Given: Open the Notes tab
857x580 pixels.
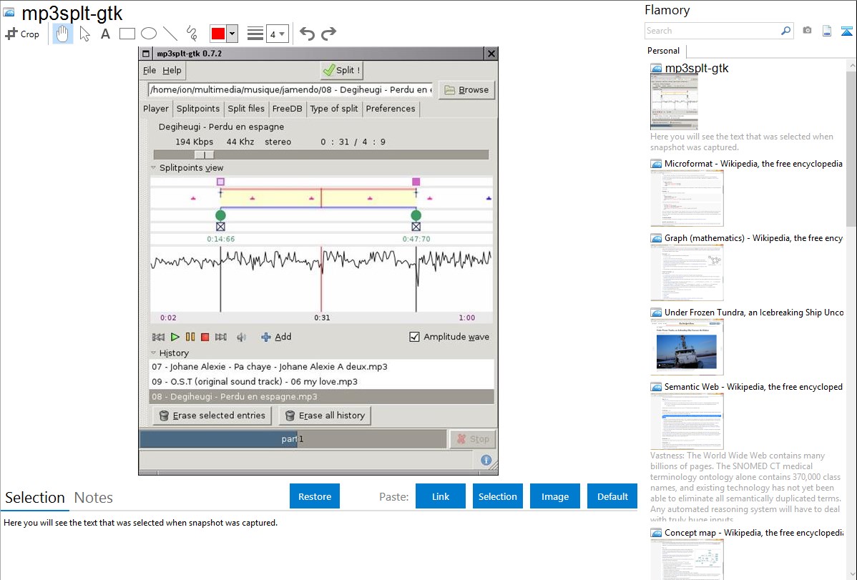Looking at the screenshot, I should pyautogui.click(x=94, y=498).
